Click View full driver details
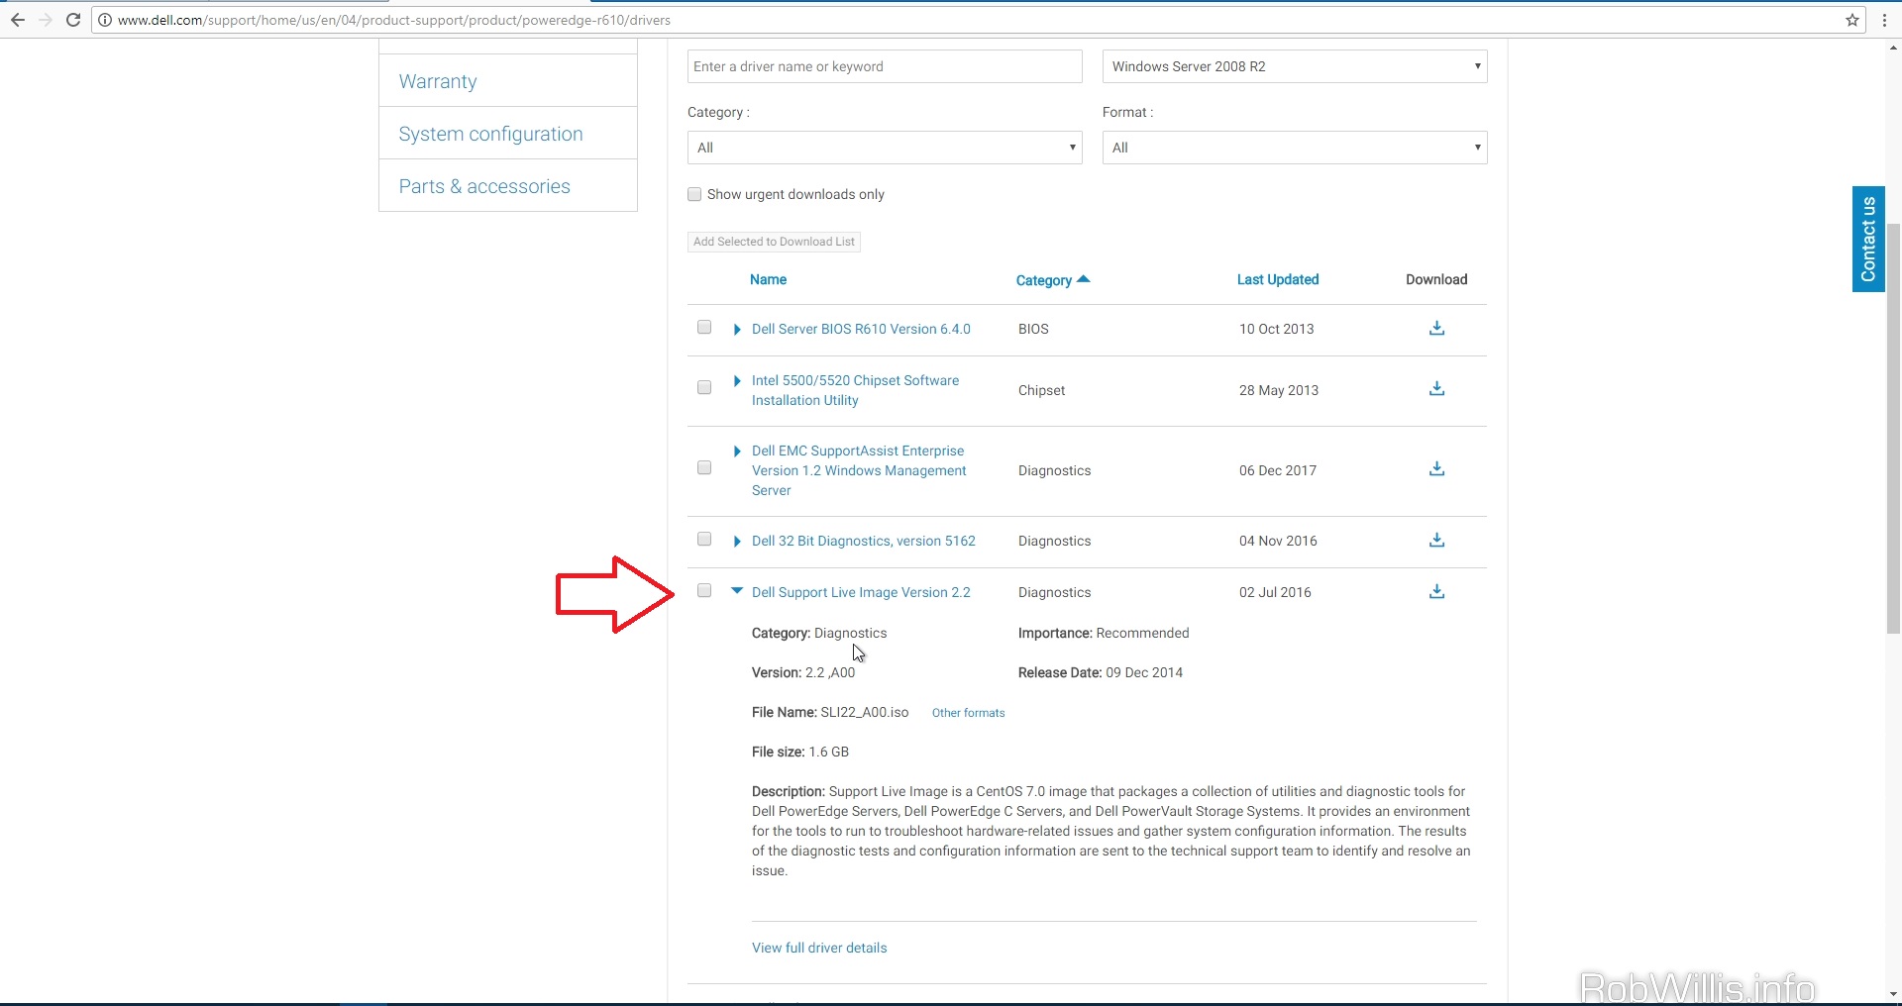Image resolution: width=1902 pixels, height=1006 pixels. point(819,948)
